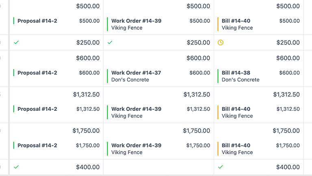Select Work Order #14-39 for $1,312.50
Viewport: 312px width, 176px height.
click(136, 109)
